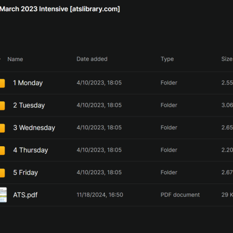Image resolution: width=233 pixels, height=233 pixels.
Task: Sort by the Name column header
Action: click(15, 59)
